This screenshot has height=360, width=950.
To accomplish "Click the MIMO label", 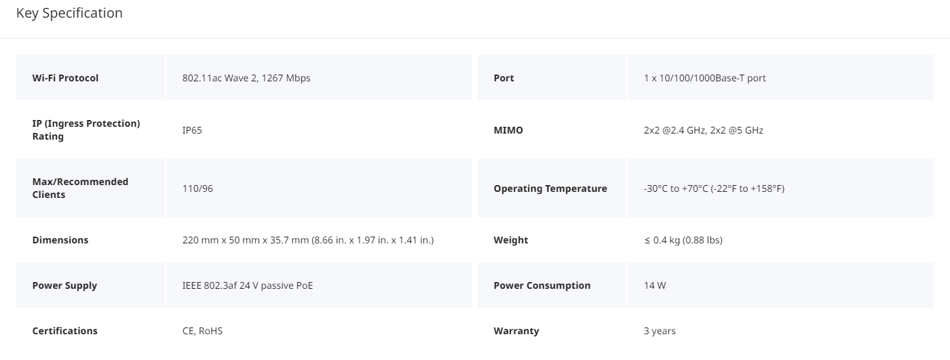I will (508, 130).
